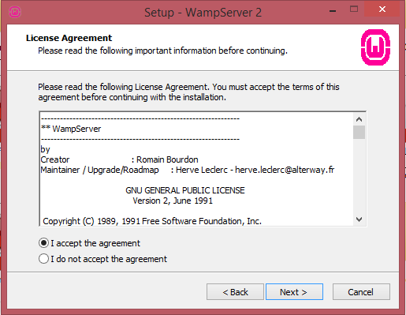Click the large pink WampServer logo

click(x=375, y=47)
